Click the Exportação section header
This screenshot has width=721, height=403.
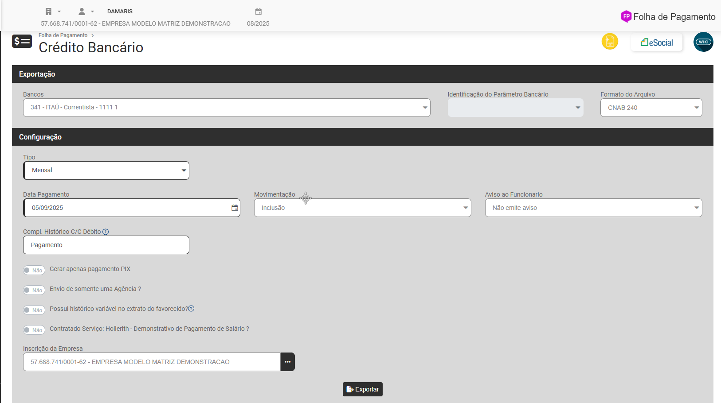coord(363,74)
